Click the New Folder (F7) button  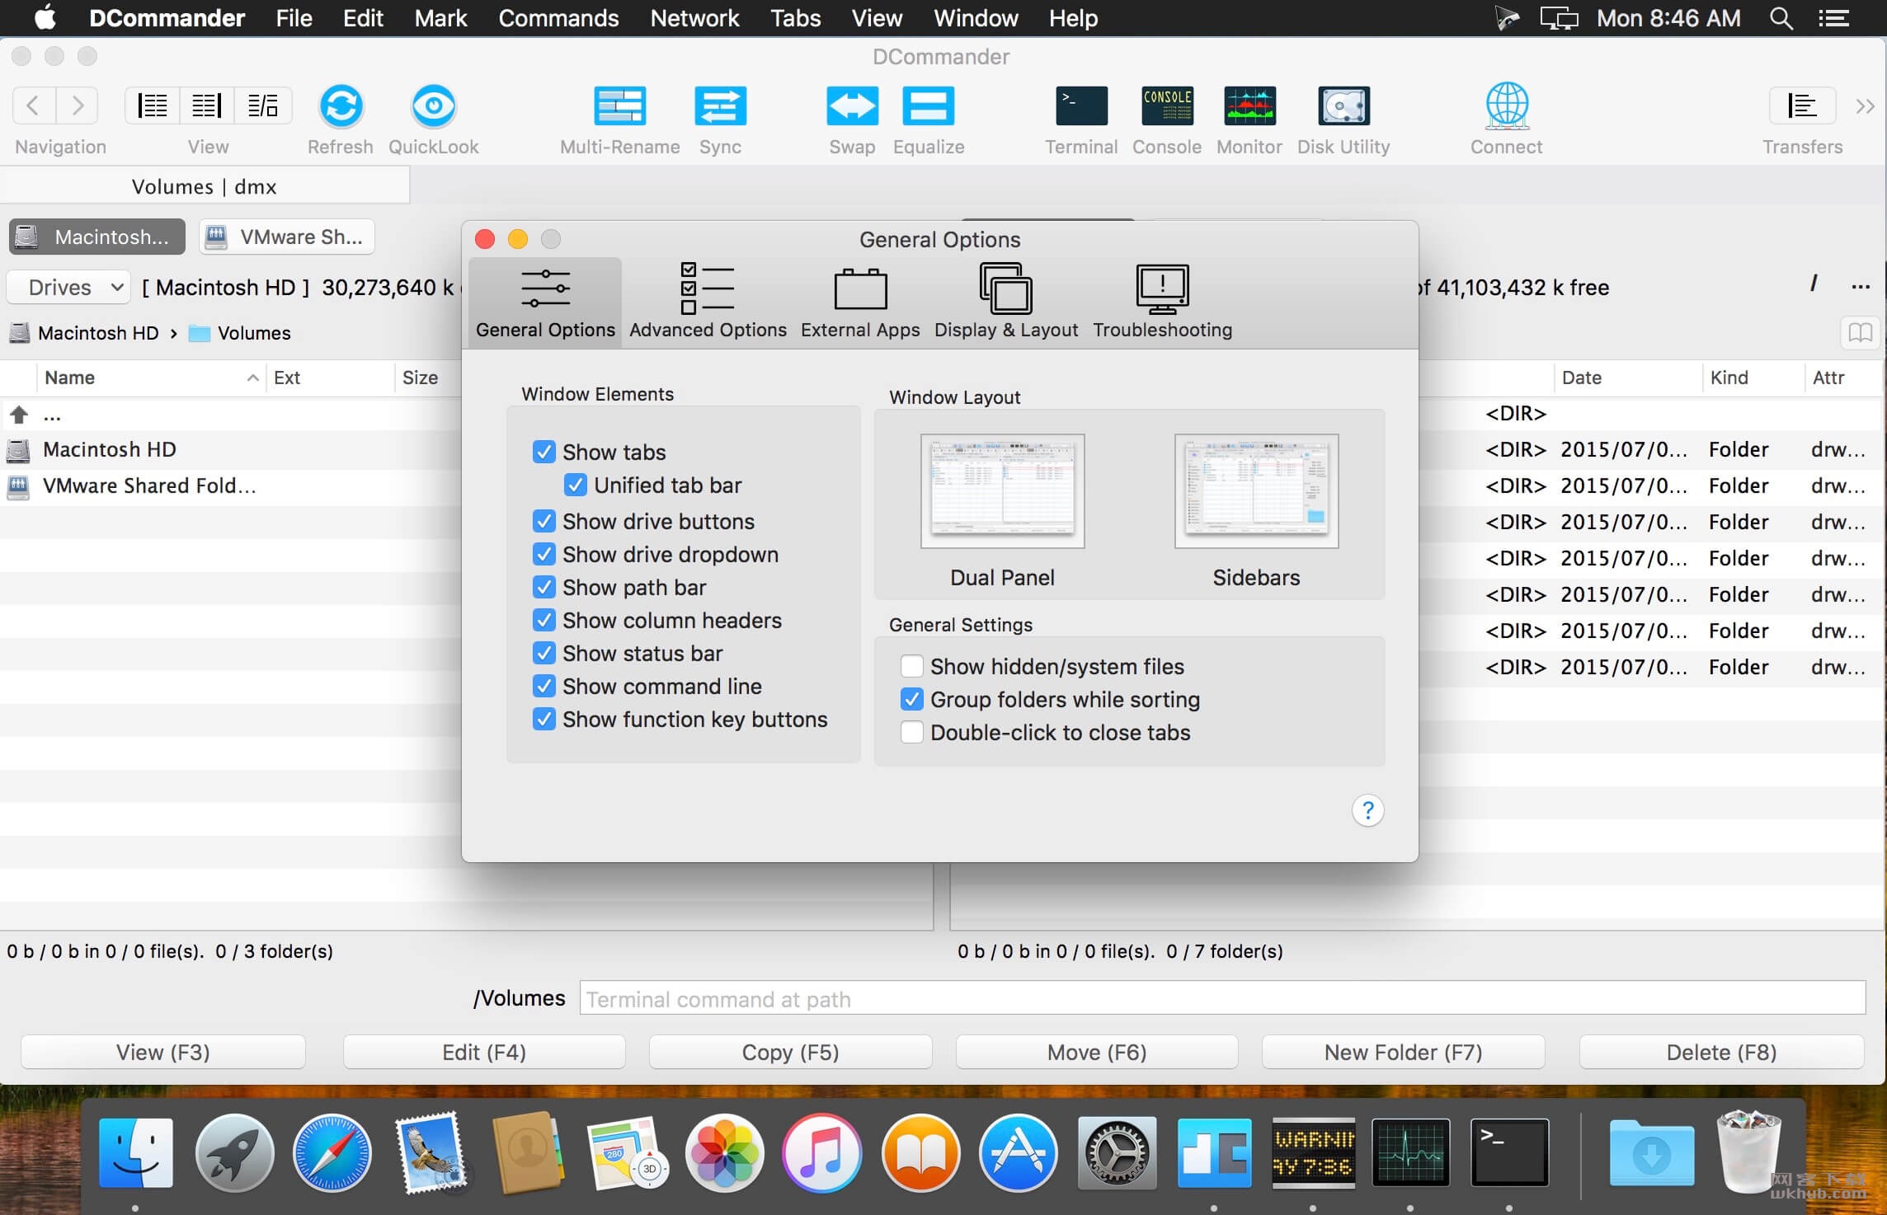(x=1403, y=1052)
